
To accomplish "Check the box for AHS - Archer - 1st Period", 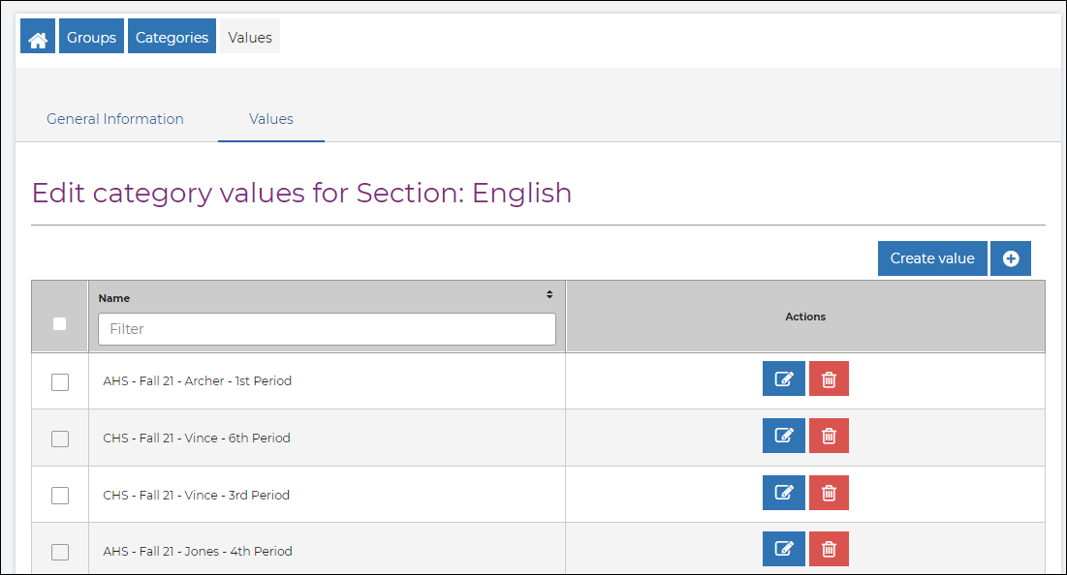I will (x=59, y=381).
